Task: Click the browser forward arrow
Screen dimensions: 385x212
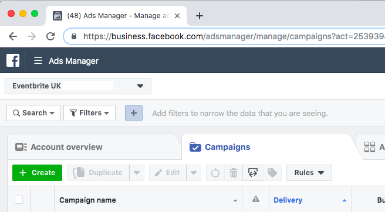Action: [x=32, y=36]
